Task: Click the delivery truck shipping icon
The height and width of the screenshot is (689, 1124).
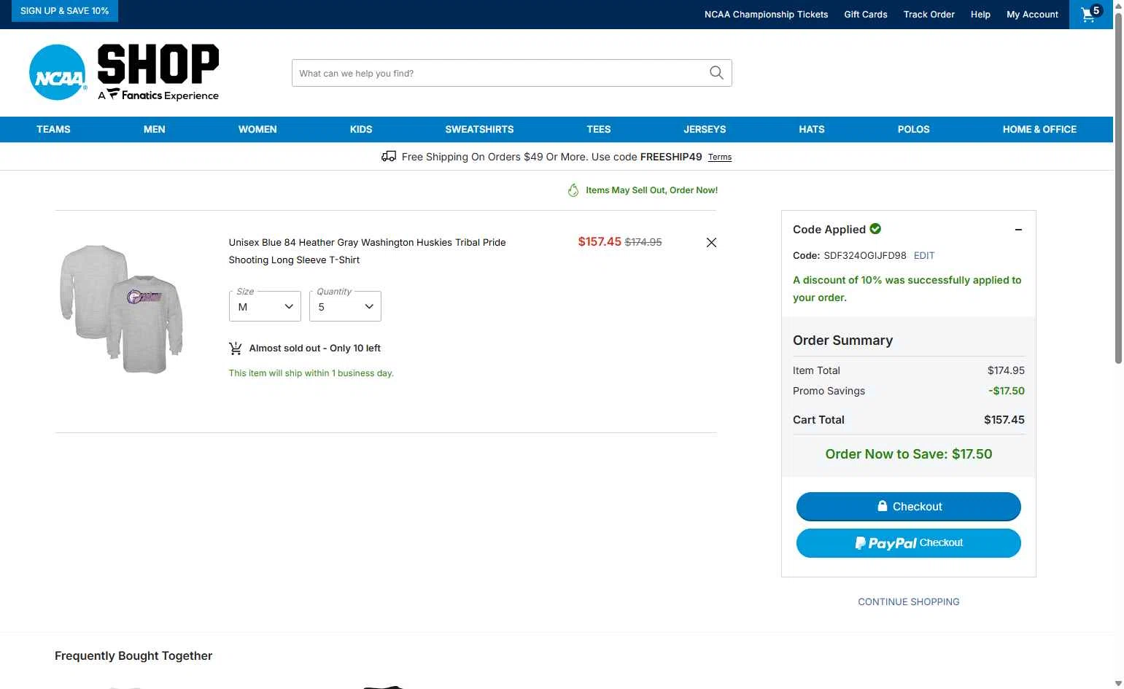Action: (389, 156)
